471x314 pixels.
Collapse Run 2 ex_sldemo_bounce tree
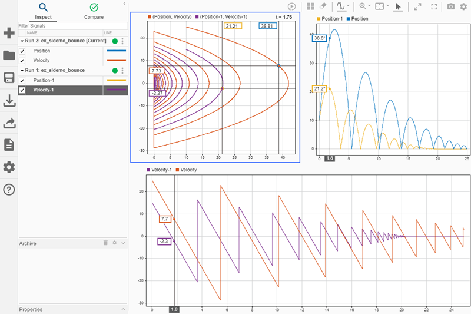tap(22, 41)
